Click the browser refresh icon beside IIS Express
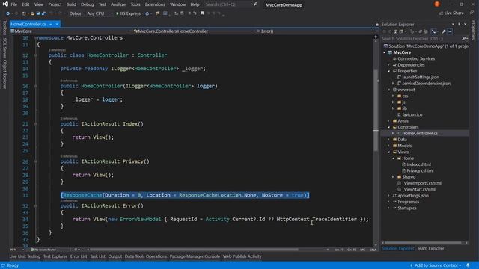479x269 pixels. 147,13
